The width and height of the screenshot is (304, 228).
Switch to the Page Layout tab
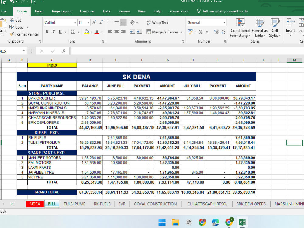(x=62, y=11)
